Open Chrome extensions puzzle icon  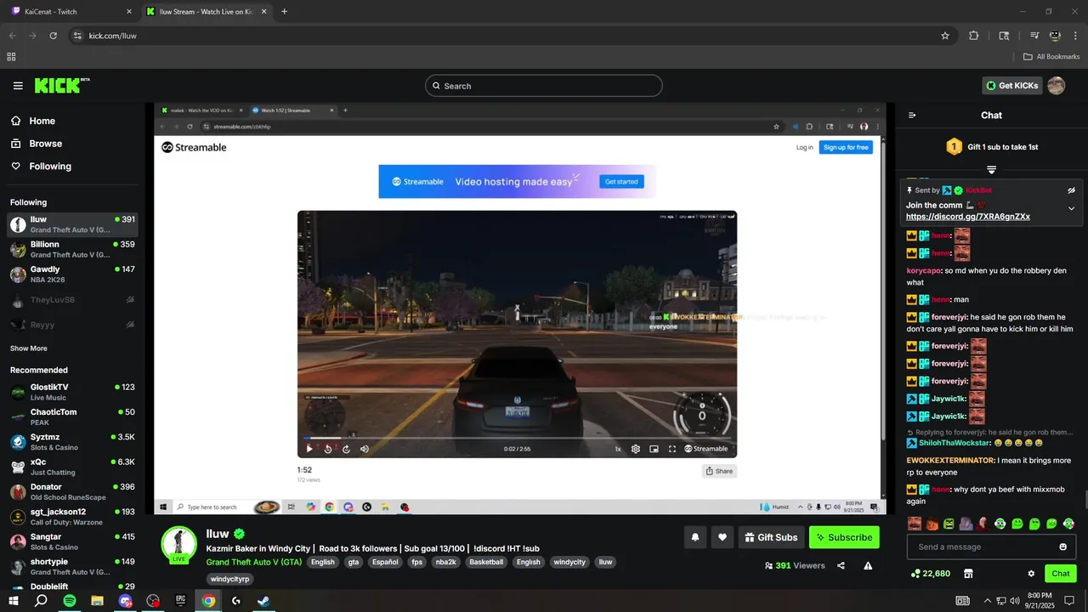click(974, 36)
